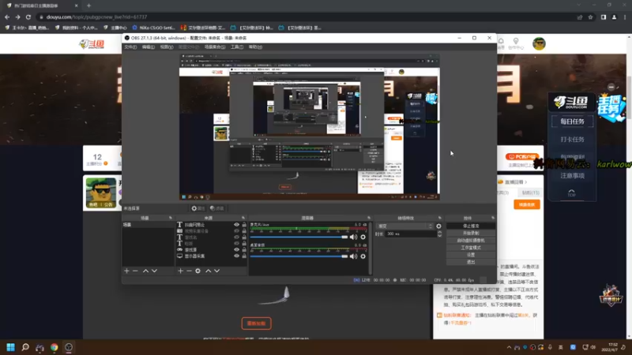Open 桌面音频 audio settings gear
The height and width of the screenshot is (355, 632).
(x=363, y=256)
